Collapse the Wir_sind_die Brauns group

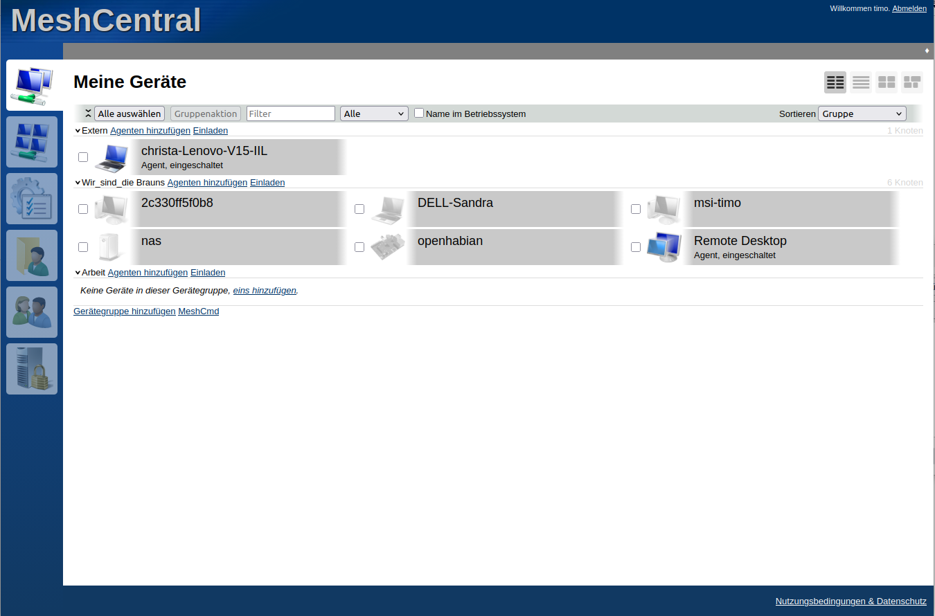pyautogui.click(x=78, y=183)
